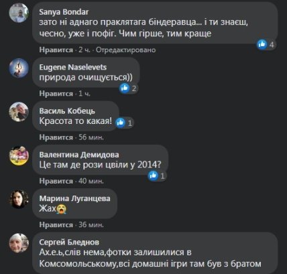The width and height of the screenshot is (287, 274).
Task: Open Eugene Naselevets' avatar
Action: [x=19, y=68]
